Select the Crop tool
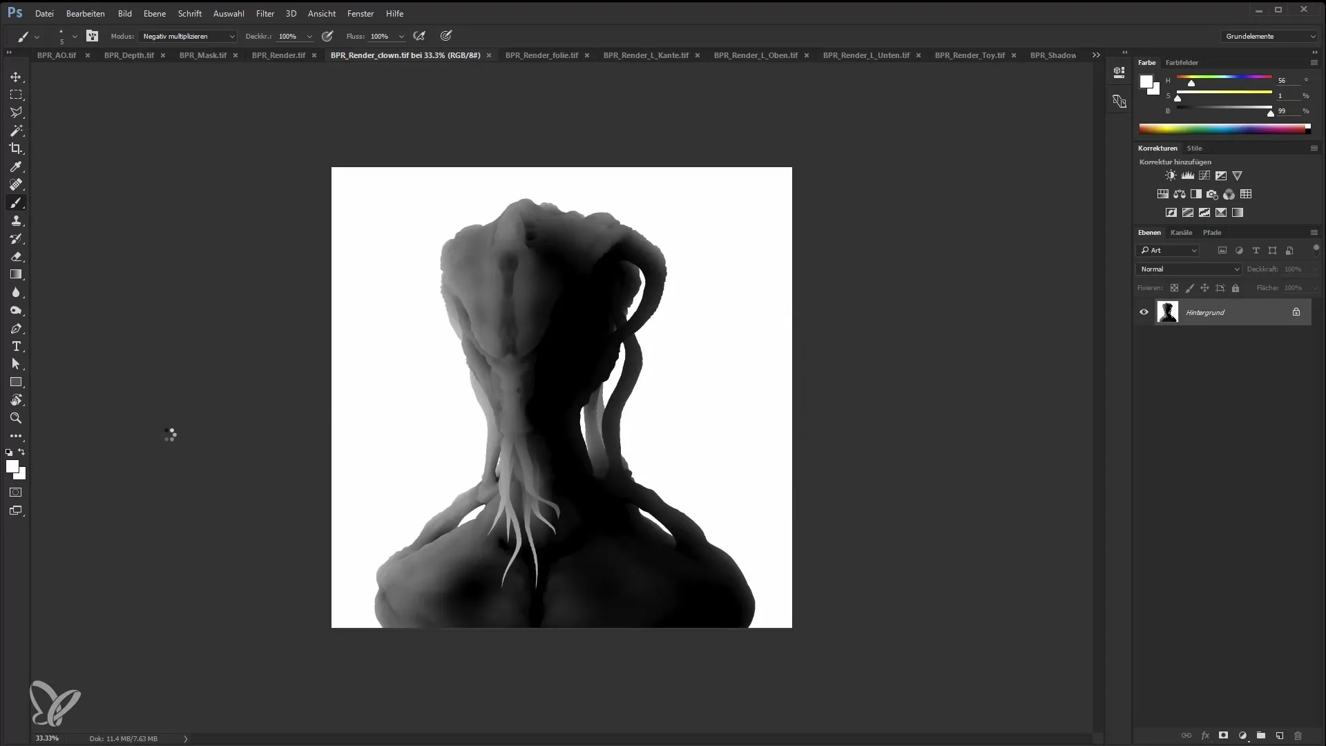 pos(17,149)
